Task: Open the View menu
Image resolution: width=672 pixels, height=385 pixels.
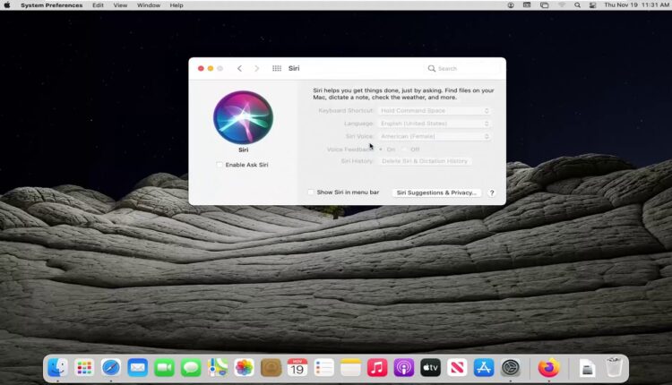Action: 120,5
